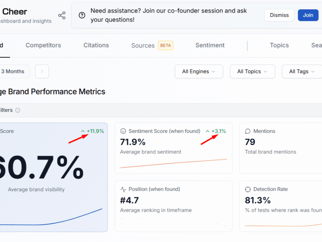Select the 3 Months time range
Screen dimensions: 322x242
pyautogui.click(x=13, y=71)
